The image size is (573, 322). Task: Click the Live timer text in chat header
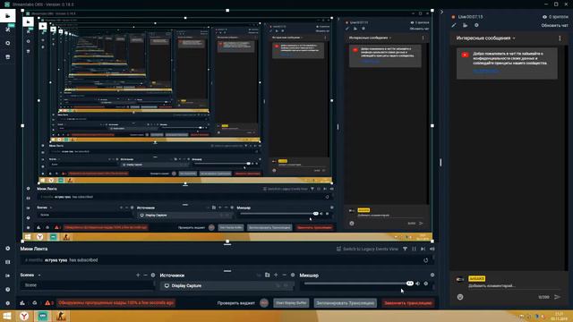[470, 17]
